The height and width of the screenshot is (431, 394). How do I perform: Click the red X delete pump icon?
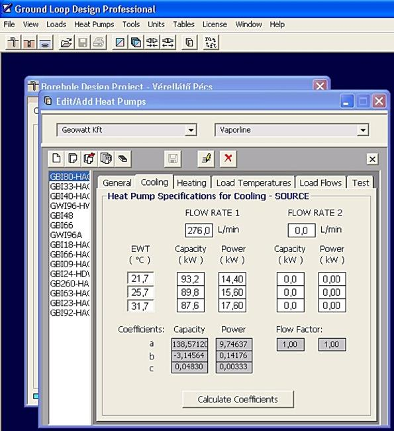tap(228, 158)
